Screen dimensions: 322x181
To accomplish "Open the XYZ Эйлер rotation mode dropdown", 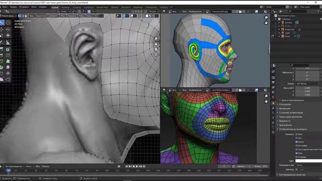I will [x=307, y=84].
